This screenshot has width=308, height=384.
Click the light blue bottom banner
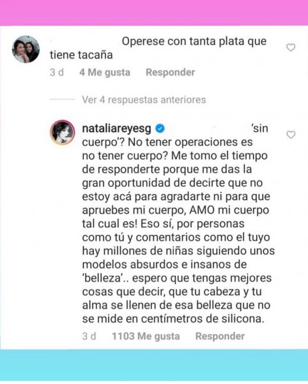click(154, 365)
